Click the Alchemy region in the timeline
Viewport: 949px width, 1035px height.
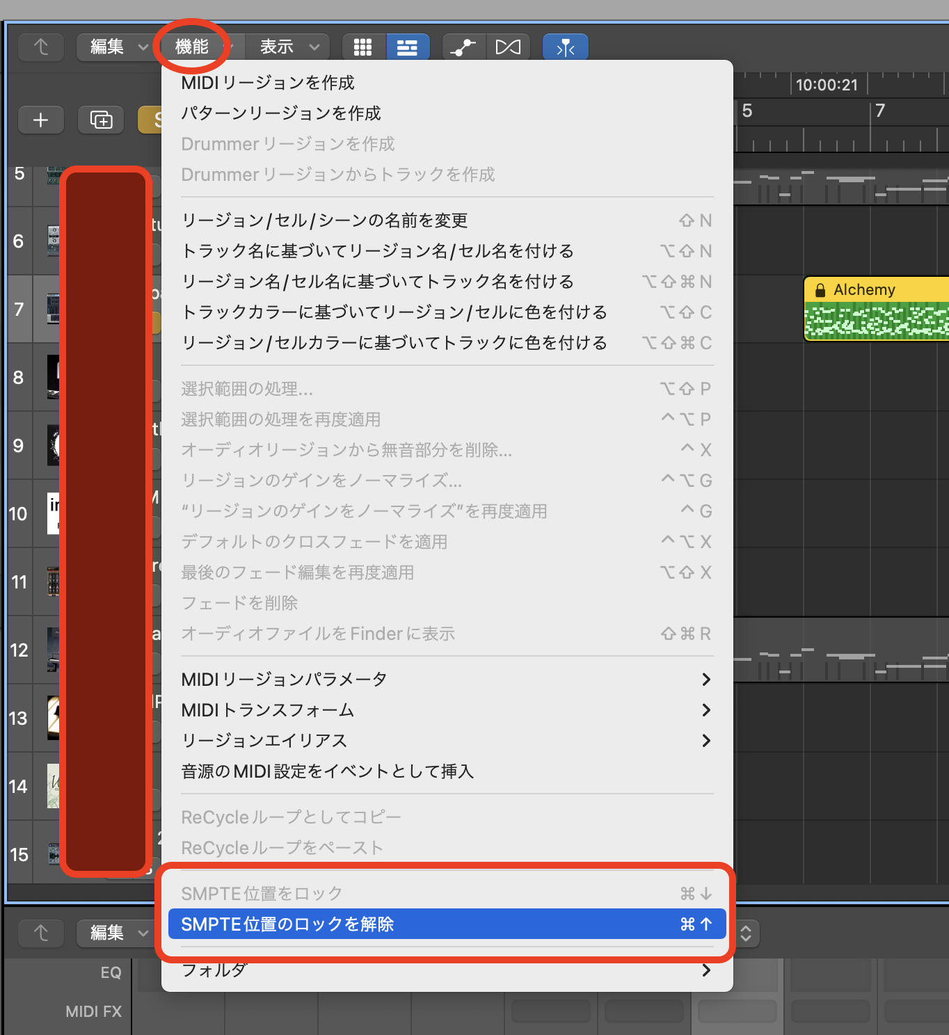877,321
